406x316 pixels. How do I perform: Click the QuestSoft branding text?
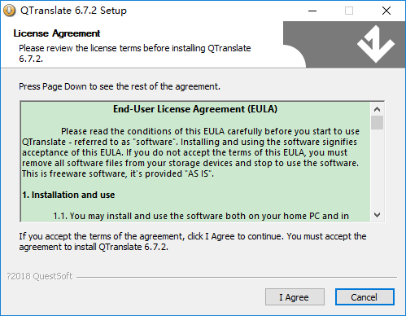pos(40,276)
